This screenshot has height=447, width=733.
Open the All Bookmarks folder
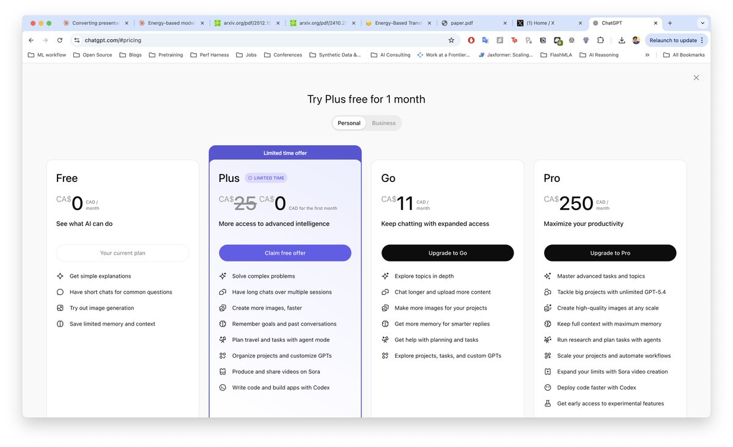pyautogui.click(x=684, y=54)
